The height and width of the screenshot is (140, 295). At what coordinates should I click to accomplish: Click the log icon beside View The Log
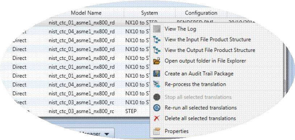pyautogui.click(x=157, y=29)
